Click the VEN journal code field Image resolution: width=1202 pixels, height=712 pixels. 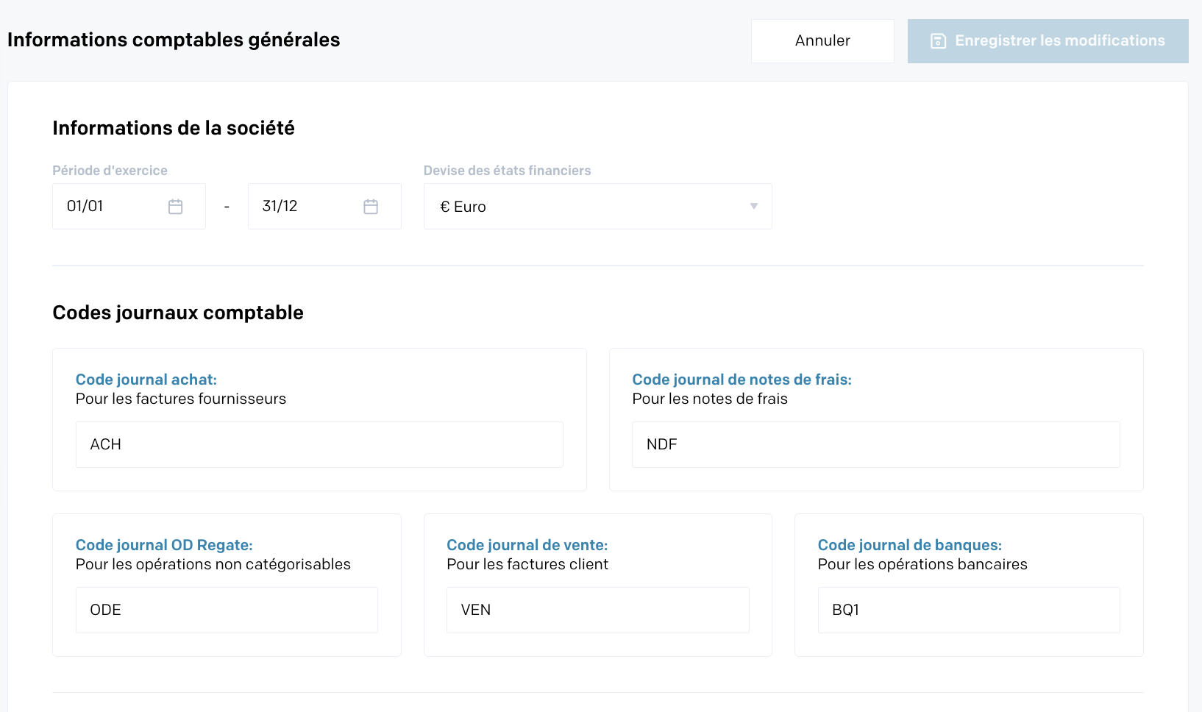(597, 610)
